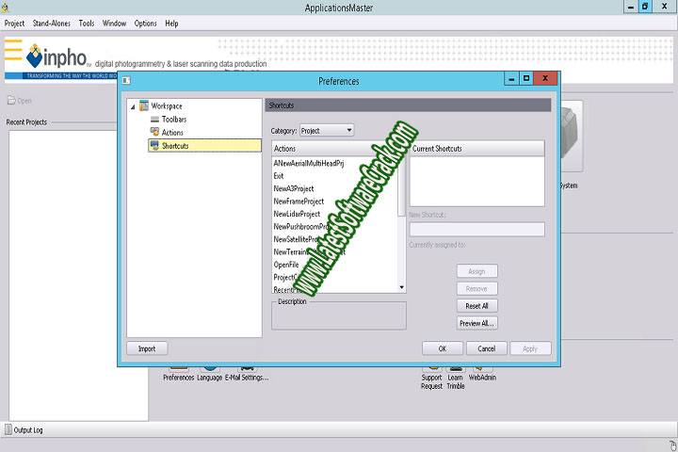The height and width of the screenshot is (452, 678).
Task: Click the Import button
Action: [x=147, y=348]
